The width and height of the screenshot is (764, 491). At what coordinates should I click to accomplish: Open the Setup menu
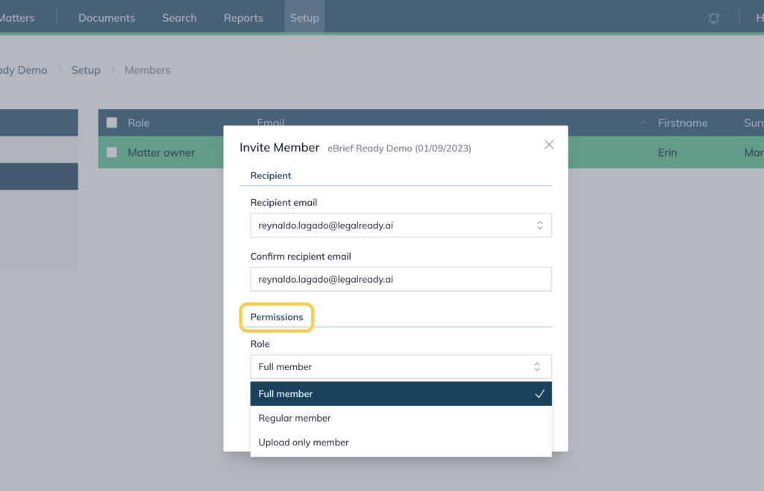(x=304, y=18)
